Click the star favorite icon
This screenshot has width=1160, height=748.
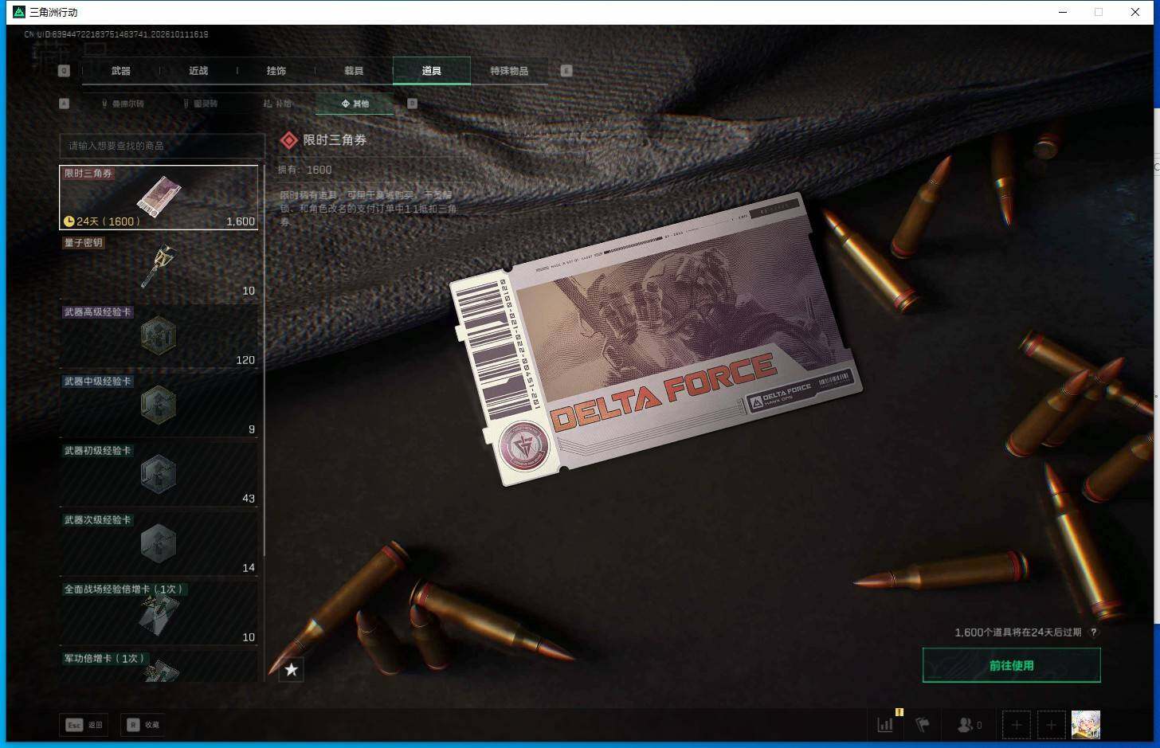pos(291,670)
